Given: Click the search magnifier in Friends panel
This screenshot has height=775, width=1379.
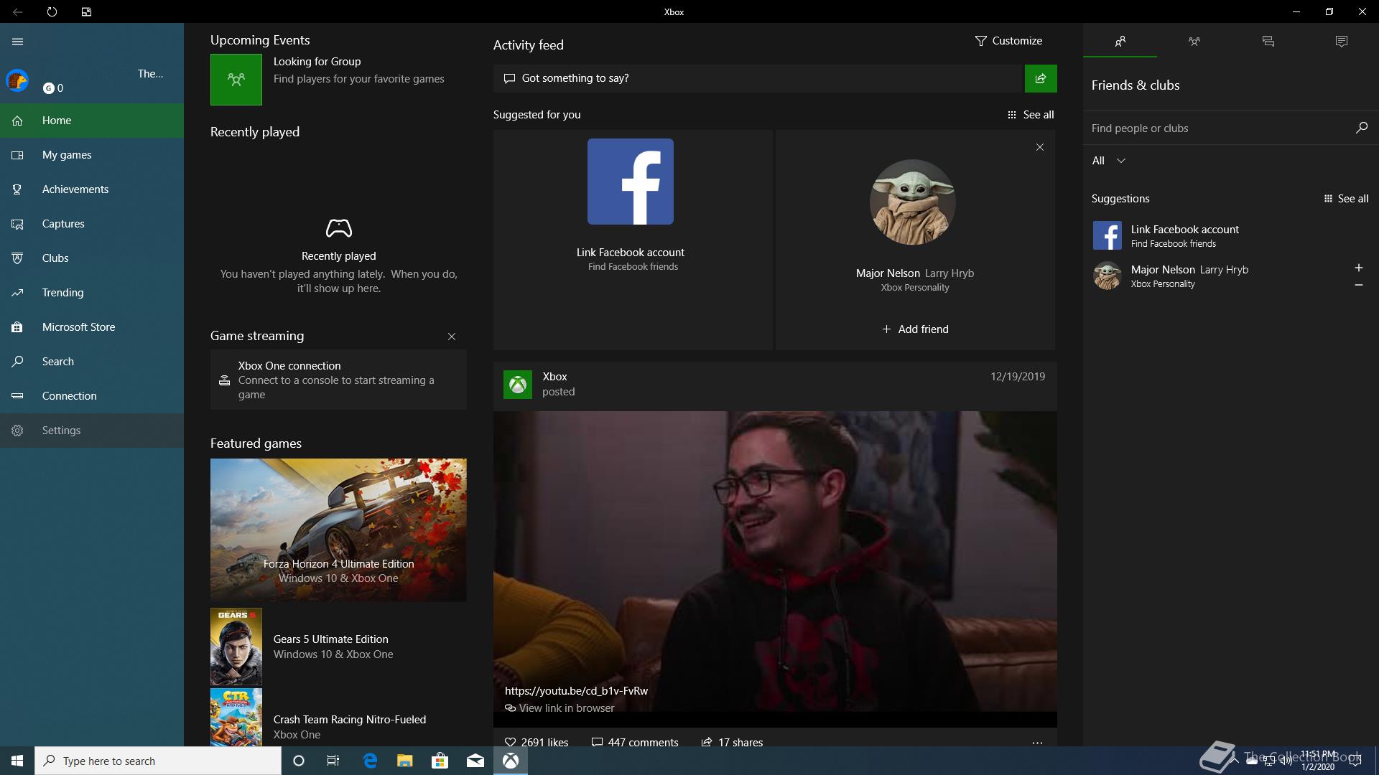Looking at the screenshot, I should [1361, 128].
